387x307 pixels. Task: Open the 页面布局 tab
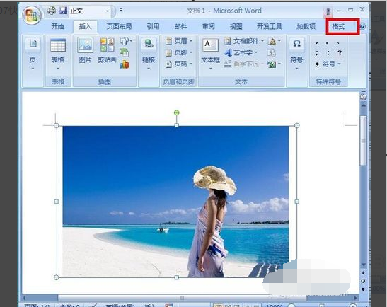(x=119, y=26)
